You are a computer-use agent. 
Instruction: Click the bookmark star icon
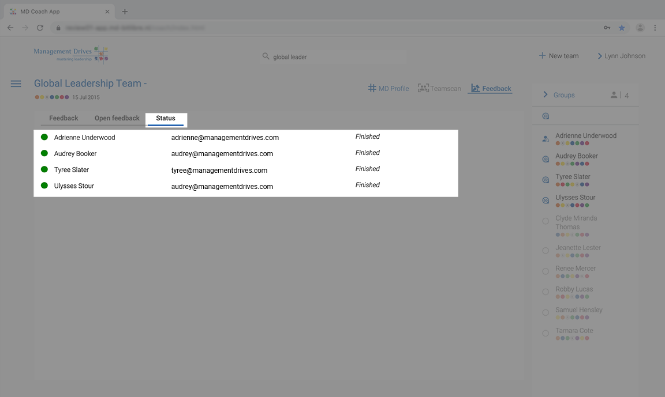point(622,28)
